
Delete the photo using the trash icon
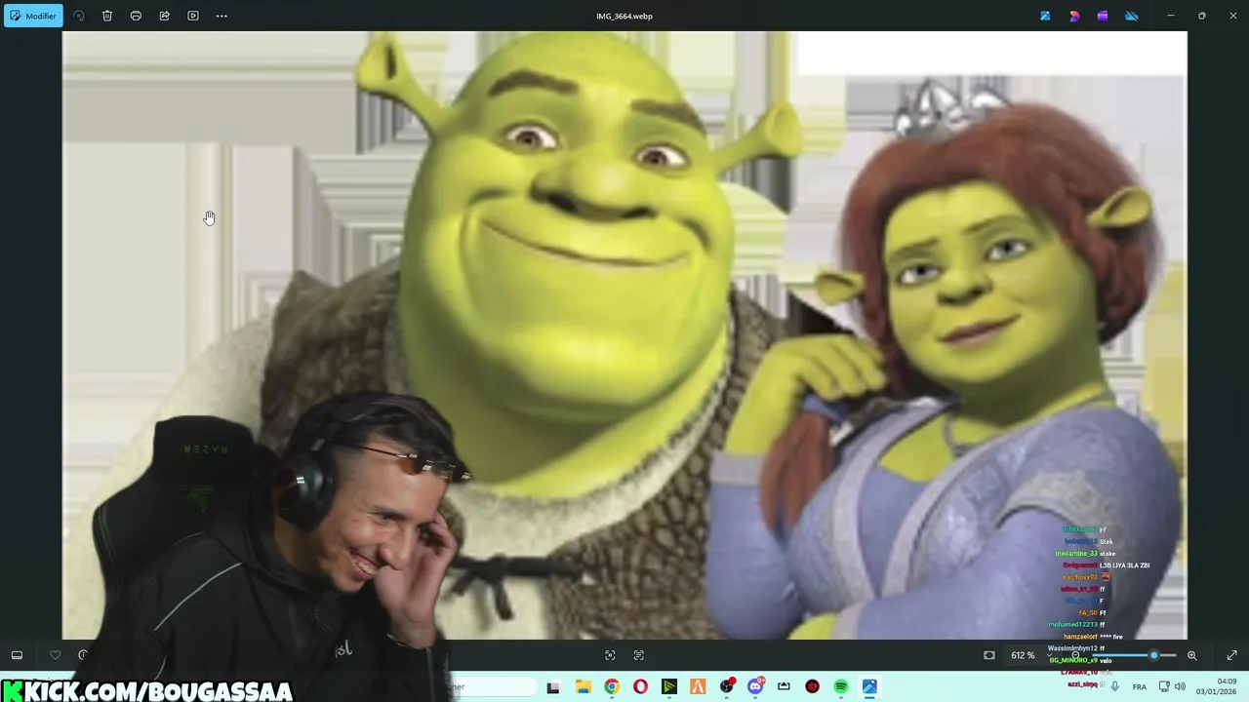pos(107,16)
